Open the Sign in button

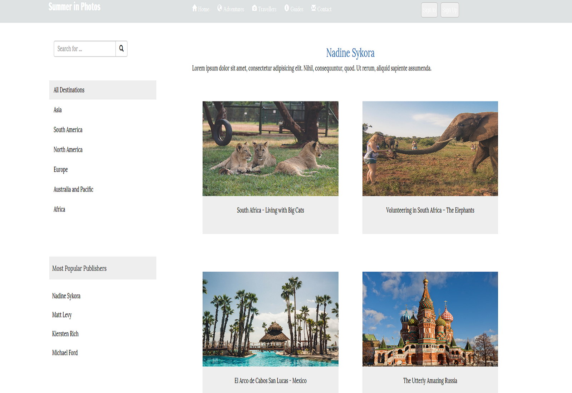coord(429,10)
